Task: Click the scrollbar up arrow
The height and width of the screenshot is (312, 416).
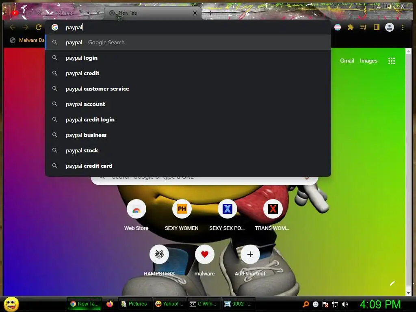Action: pyautogui.click(x=408, y=52)
